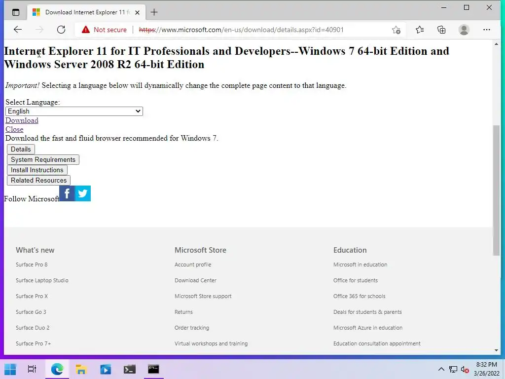505x379 pixels.
Task: Click the Download link
Action: (x=22, y=120)
